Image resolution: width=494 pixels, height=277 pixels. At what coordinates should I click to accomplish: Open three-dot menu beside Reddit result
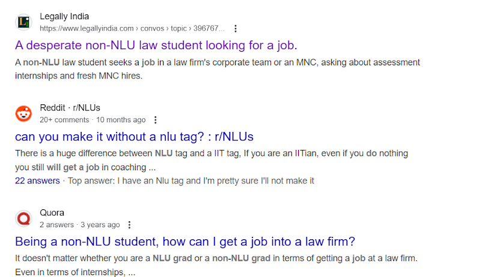click(x=156, y=120)
